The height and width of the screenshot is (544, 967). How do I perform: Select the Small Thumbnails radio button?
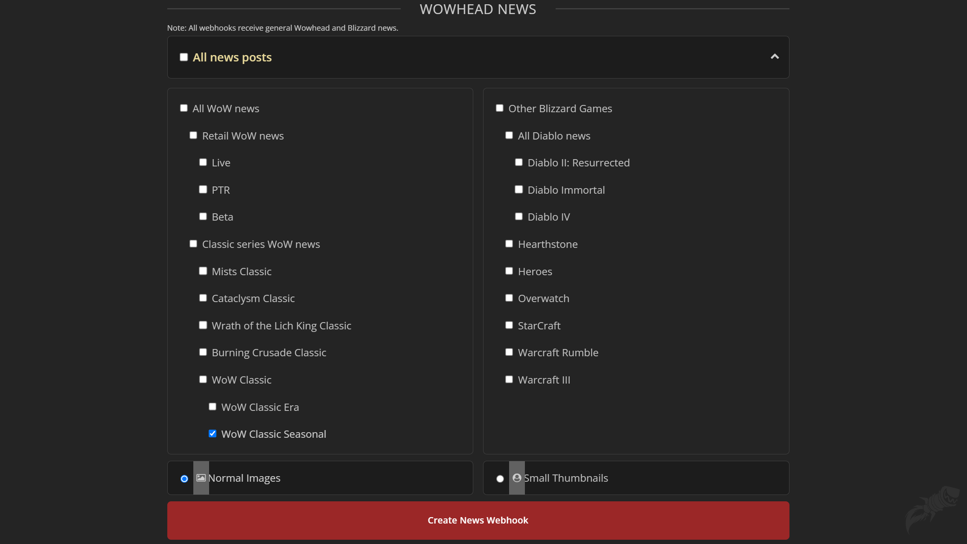[500, 479]
